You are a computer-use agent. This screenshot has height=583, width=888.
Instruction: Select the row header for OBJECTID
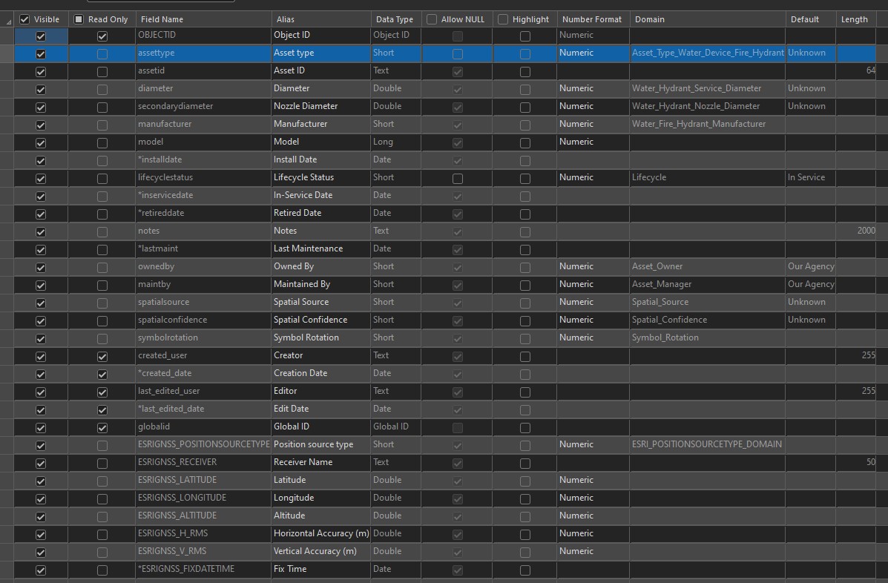click(7, 35)
